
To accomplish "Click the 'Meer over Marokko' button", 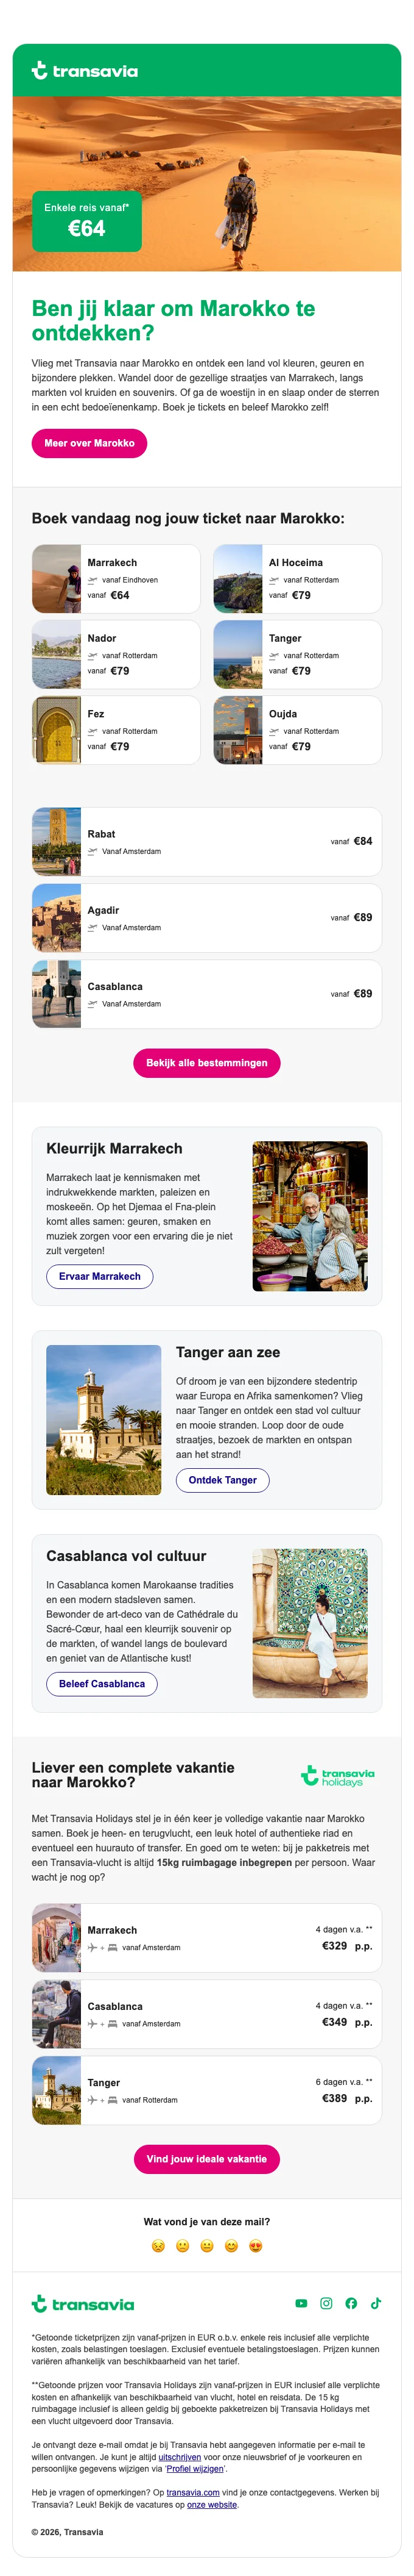I will pos(89,443).
